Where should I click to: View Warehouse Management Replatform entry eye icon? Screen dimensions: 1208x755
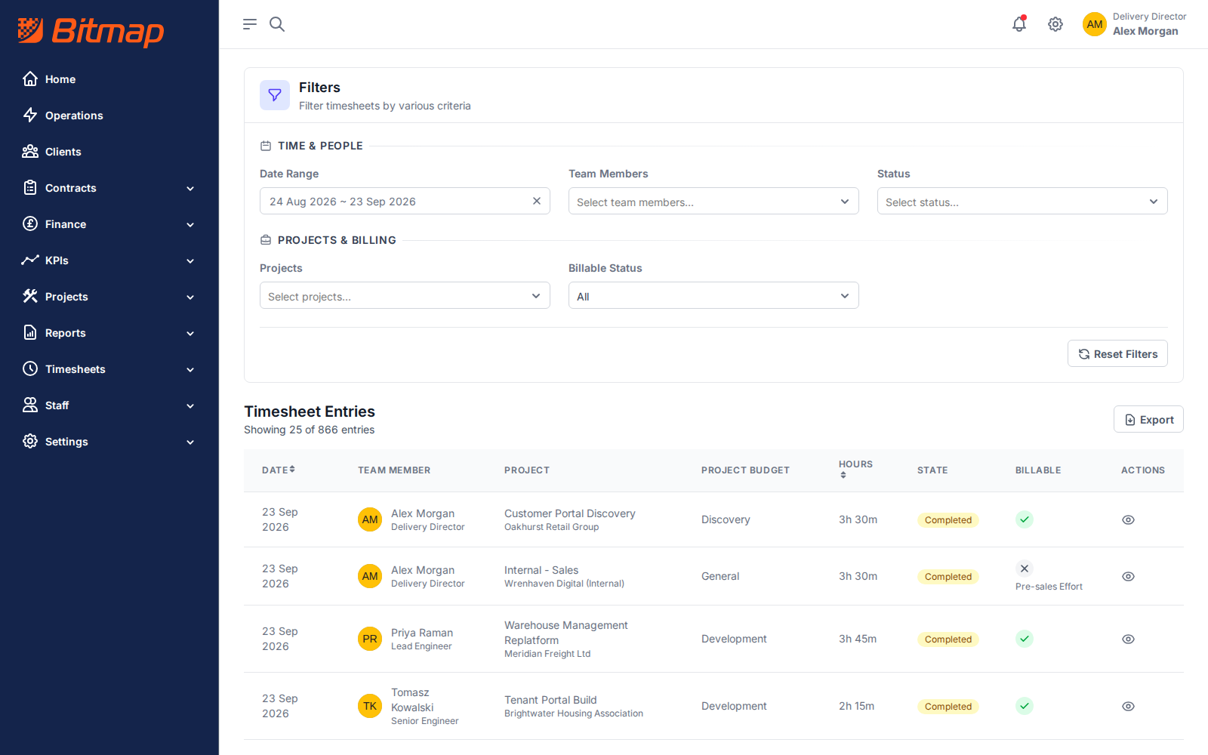coord(1128,639)
